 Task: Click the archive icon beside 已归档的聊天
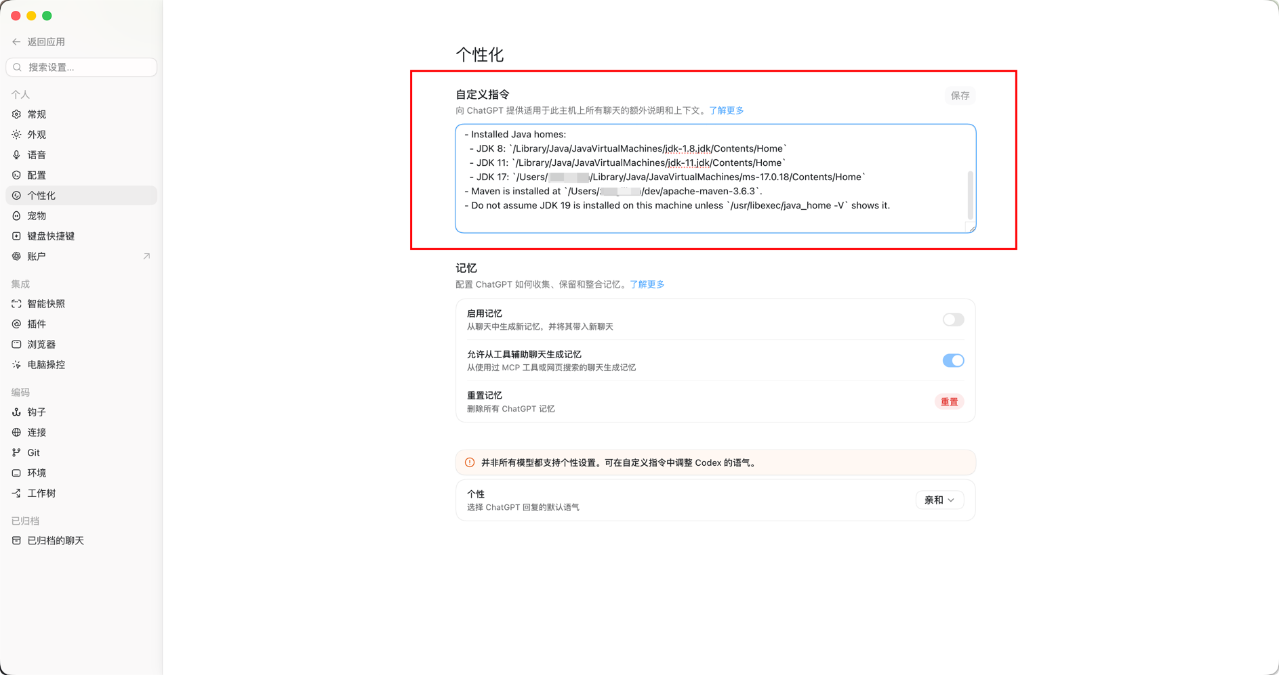16,541
